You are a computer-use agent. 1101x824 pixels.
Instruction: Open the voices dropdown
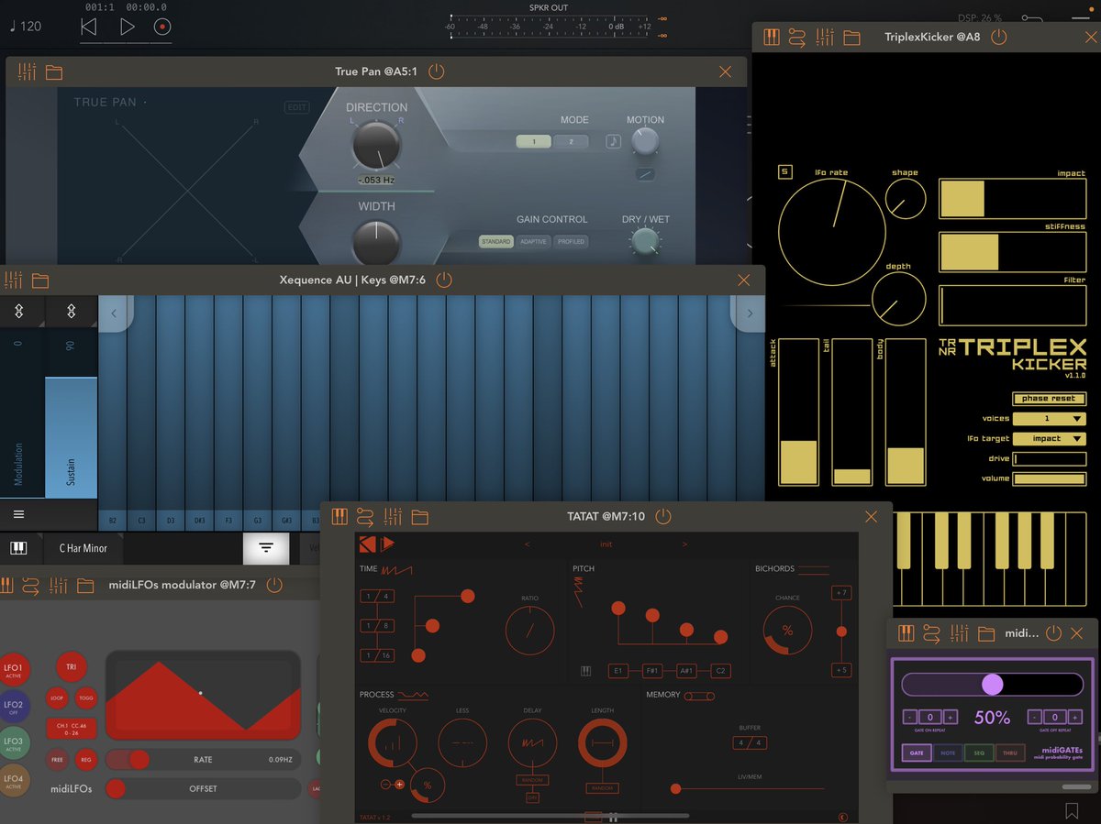coord(1049,418)
